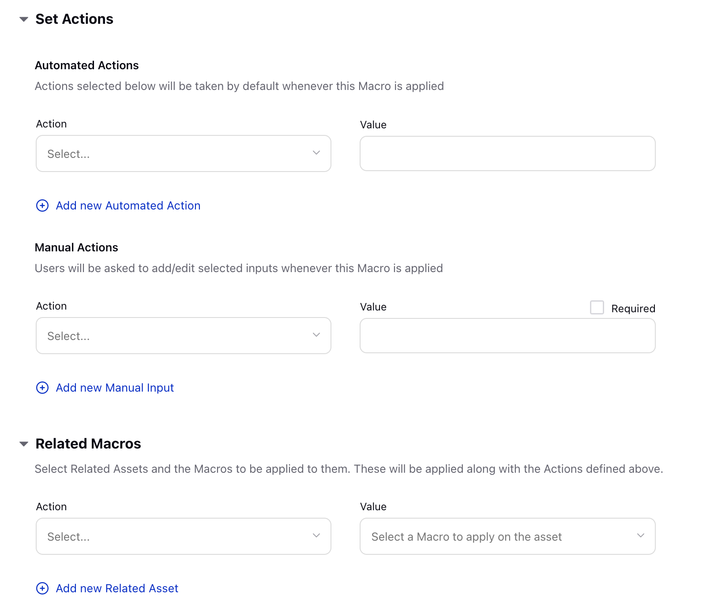Click the Manual Actions Value input field
Viewport: 714px width, 598px height.
click(x=507, y=336)
